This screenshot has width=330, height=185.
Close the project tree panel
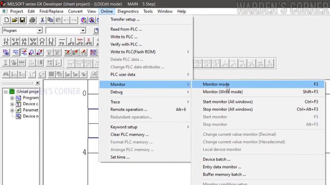click(x=38, y=83)
